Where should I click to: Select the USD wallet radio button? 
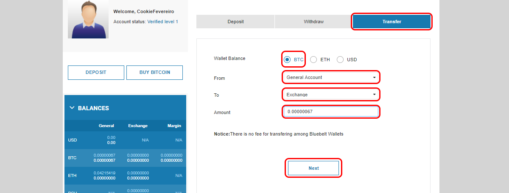pyautogui.click(x=340, y=60)
